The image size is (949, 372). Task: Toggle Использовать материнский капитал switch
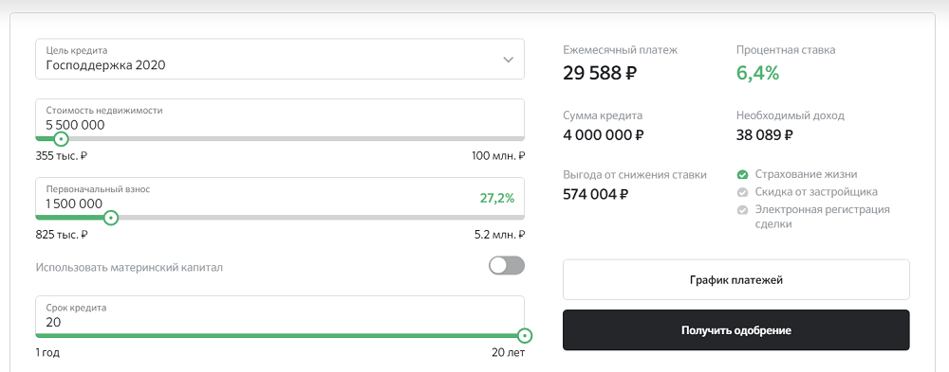tap(507, 266)
